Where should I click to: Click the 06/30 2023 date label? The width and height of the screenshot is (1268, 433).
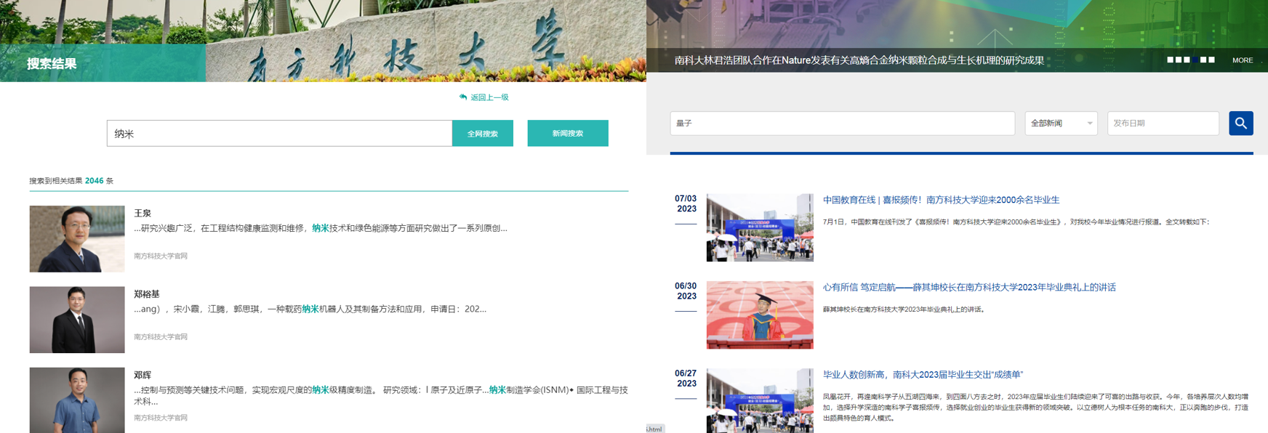click(x=686, y=291)
